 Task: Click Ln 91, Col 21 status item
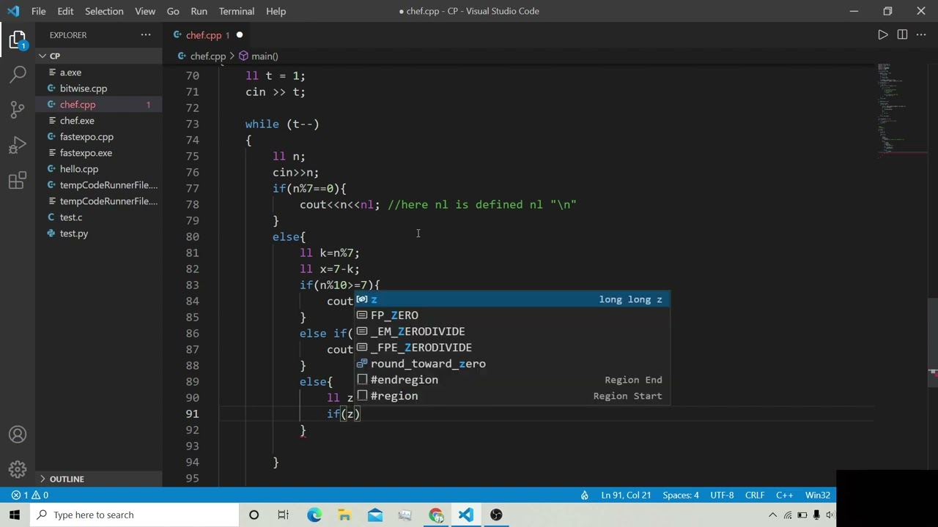point(626,496)
